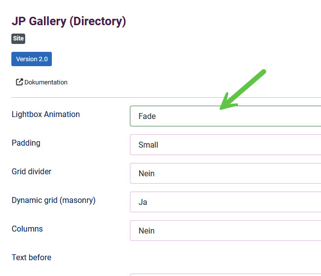Click the Text before label
Screen dimensions: 321x276
click(x=32, y=258)
